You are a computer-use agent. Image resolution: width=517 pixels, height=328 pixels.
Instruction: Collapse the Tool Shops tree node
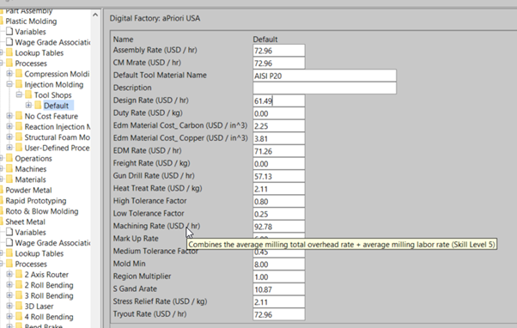tap(19, 94)
